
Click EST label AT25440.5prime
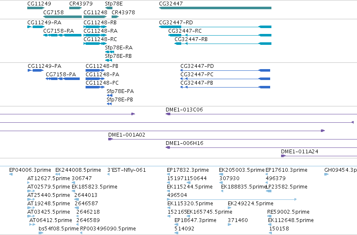point(49,195)
